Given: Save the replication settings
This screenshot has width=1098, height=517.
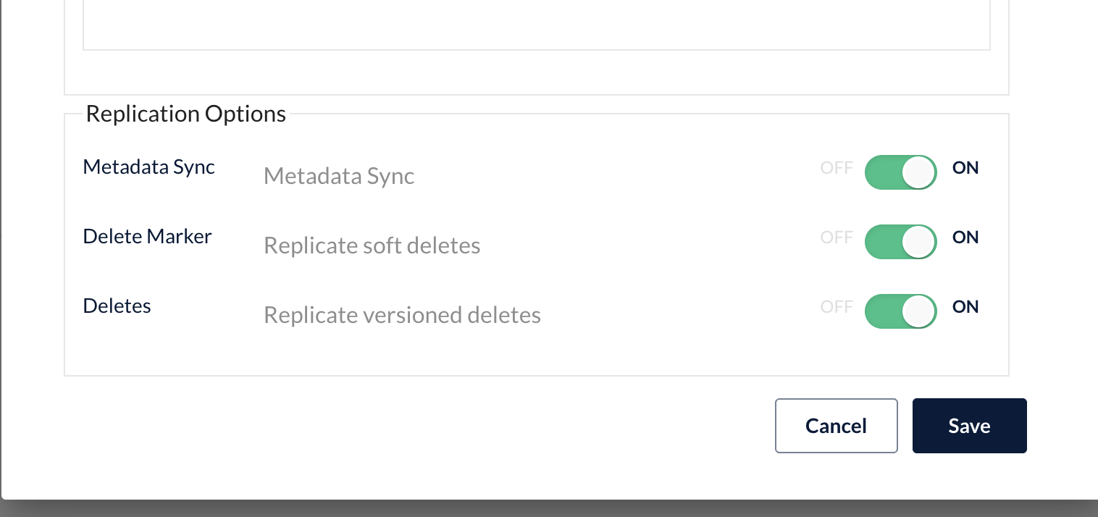Looking at the screenshot, I should click(969, 426).
